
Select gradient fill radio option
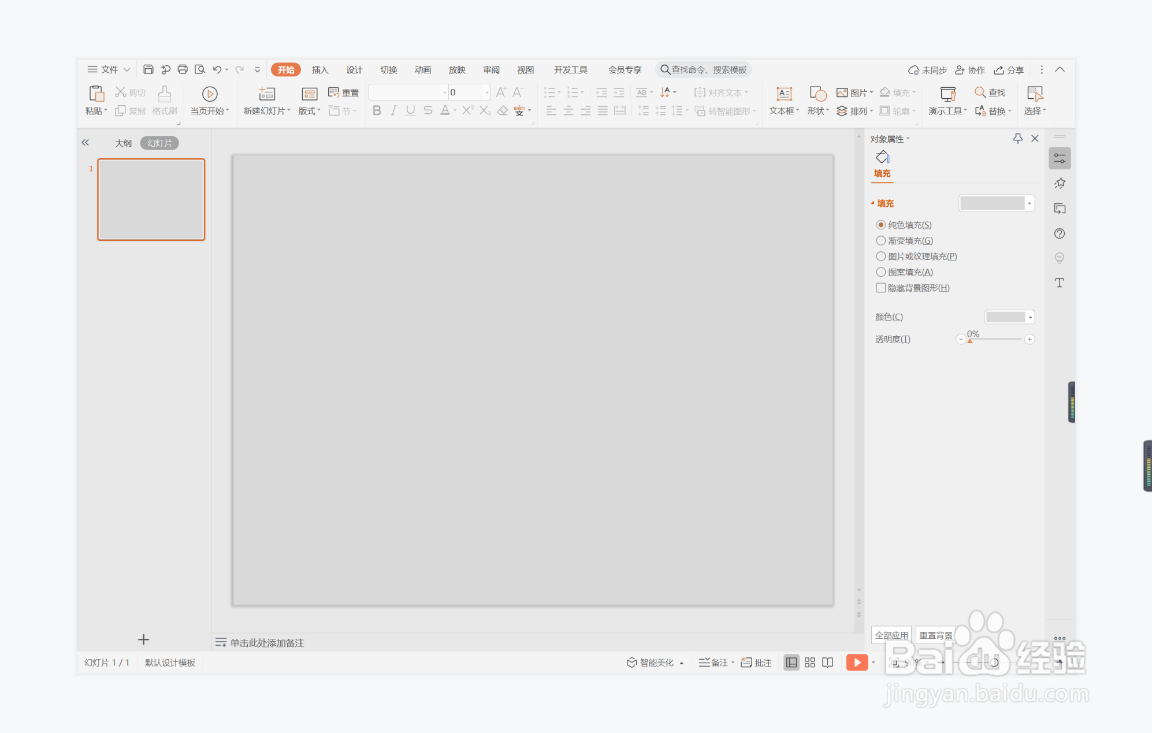coord(881,241)
